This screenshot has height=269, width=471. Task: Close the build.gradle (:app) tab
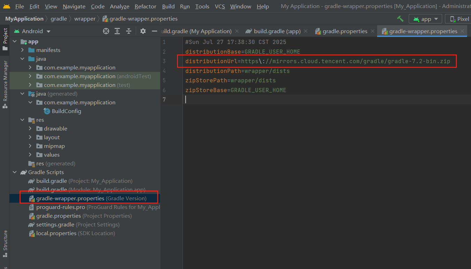click(x=306, y=31)
